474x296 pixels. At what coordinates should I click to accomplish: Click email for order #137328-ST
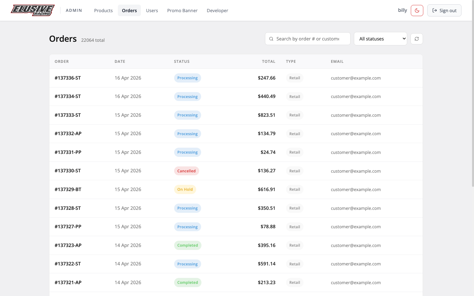(x=356, y=208)
